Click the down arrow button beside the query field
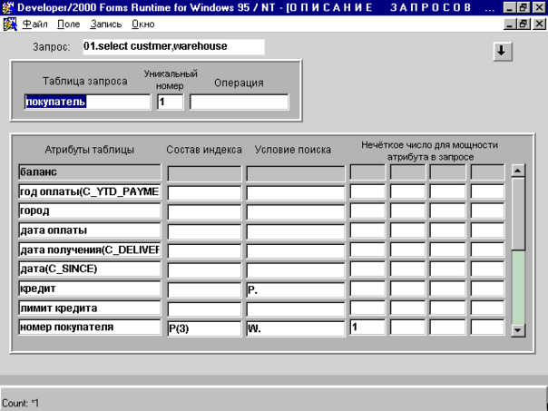 tap(501, 52)
